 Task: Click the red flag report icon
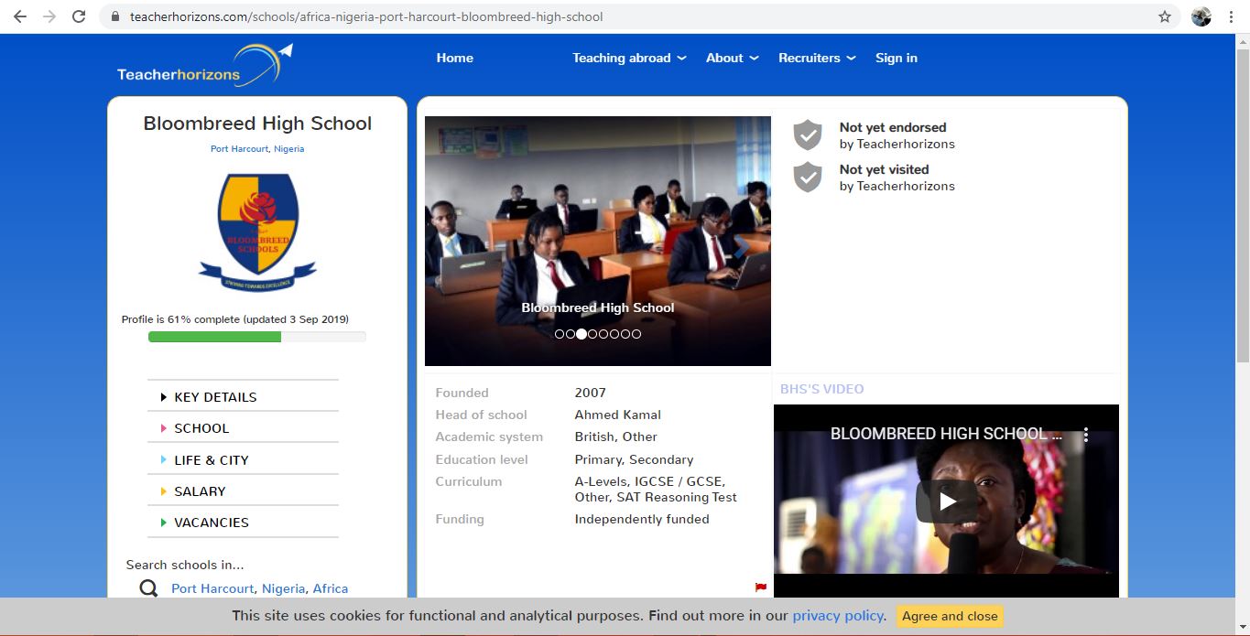coord(760,587)
